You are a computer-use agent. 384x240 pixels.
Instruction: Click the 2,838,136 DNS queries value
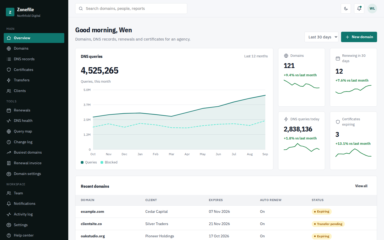(x=298, y=129)
